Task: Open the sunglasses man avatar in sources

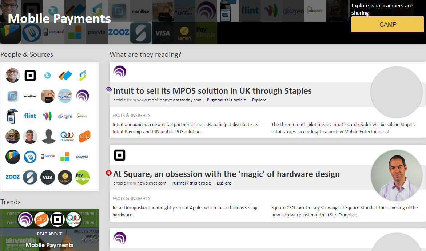Action: [13, 136]
